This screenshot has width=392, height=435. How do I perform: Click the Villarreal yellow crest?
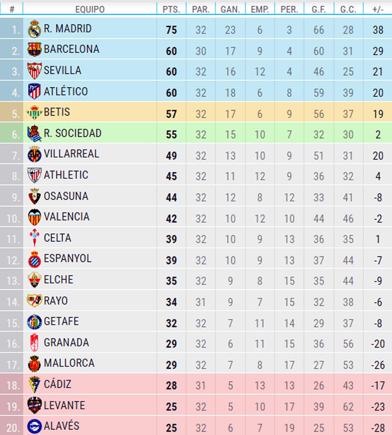(34, 154)
